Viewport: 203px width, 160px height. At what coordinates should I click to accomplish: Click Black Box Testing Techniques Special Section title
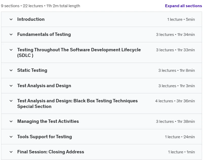77,104
